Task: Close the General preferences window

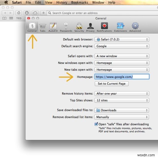Action: click(x=28, y=18)
